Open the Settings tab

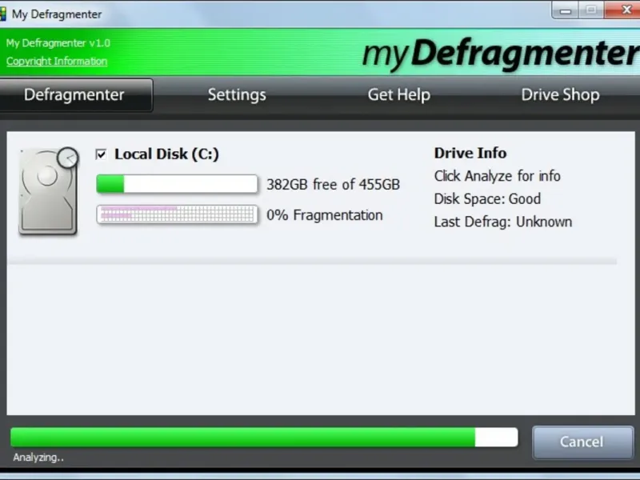tap(237, 94)
